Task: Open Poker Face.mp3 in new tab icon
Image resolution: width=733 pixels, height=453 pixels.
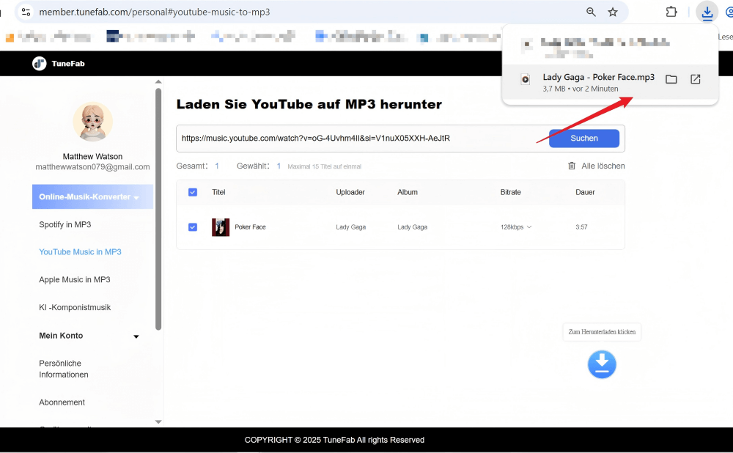Action: coord(695,79)
